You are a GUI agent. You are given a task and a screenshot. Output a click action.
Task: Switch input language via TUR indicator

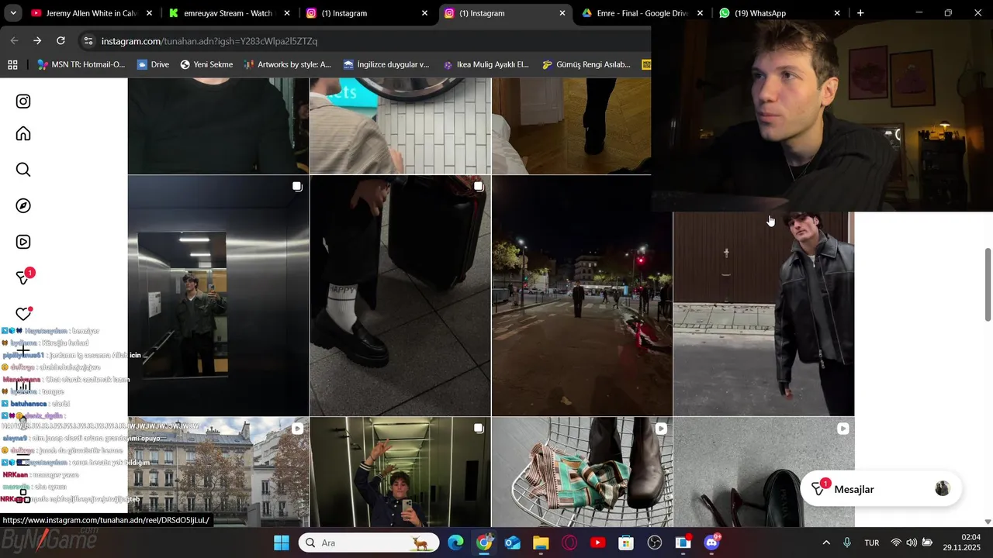pyautogui.click(x=872, y=542)
